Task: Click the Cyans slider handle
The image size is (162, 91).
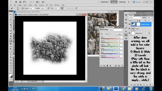Action: (x=112, y=51)
